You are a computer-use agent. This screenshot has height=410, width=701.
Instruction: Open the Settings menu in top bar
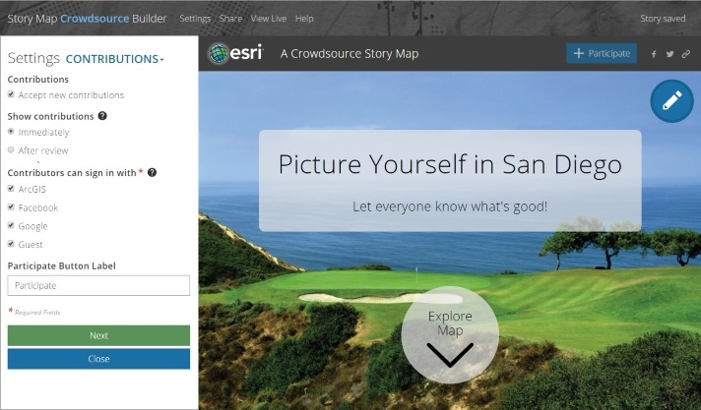pyautogui.click(x=195, y=19)
